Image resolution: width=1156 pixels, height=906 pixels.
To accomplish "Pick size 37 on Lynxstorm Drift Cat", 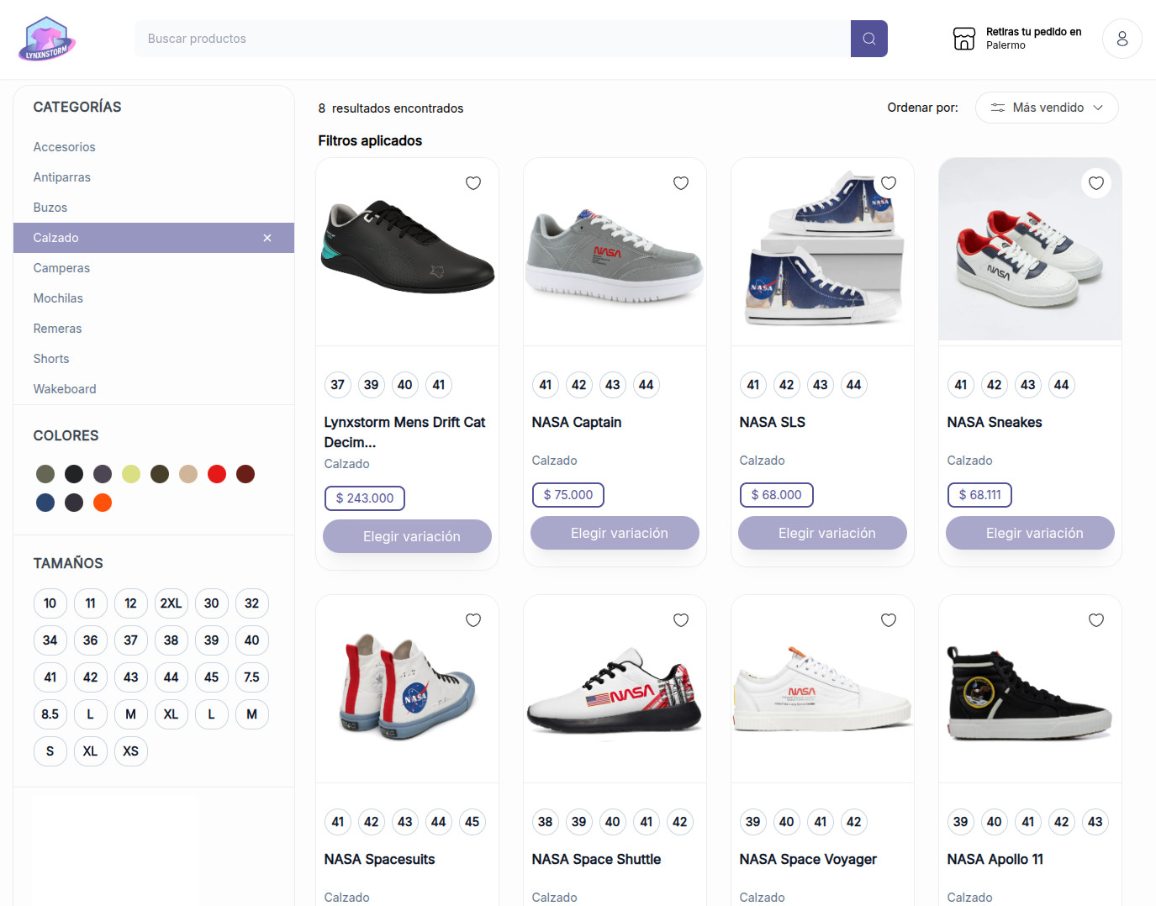I will tap(338, 385).
